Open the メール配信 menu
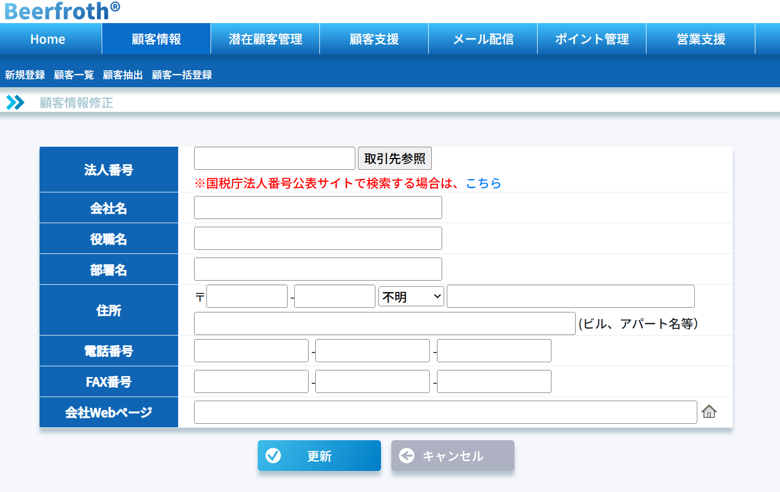This screenshot has height=492, width=780. (483, 39)
